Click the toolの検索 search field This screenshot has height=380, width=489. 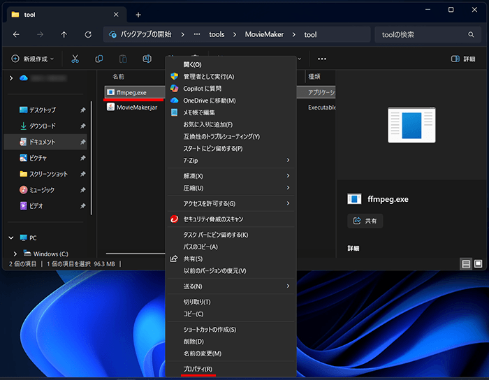(429, 35)
